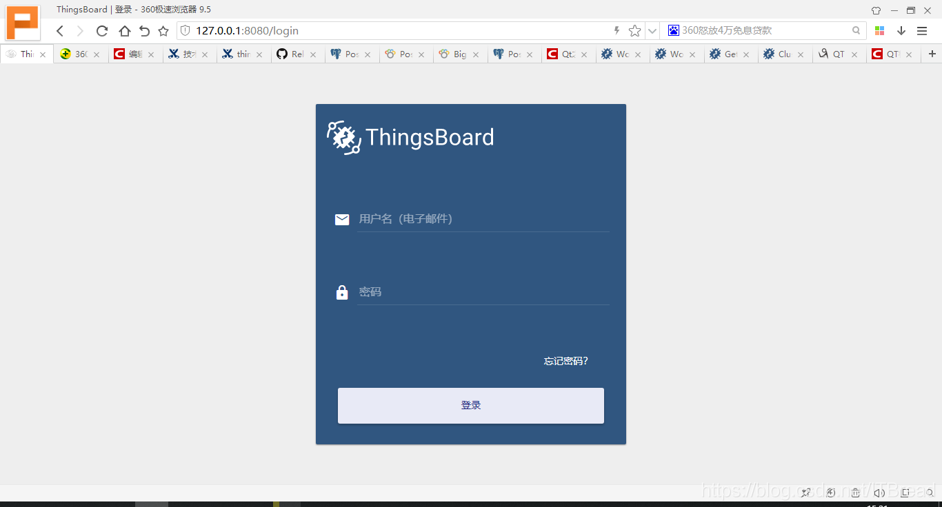Click the site security shield in address bar

click(x=185, y=31)
